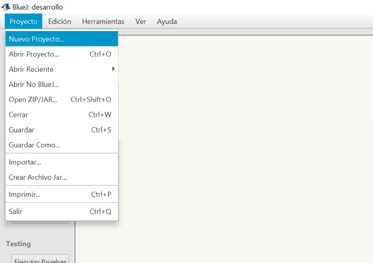
Task: Open the Proyecto menu
Action: pos(23,22)
